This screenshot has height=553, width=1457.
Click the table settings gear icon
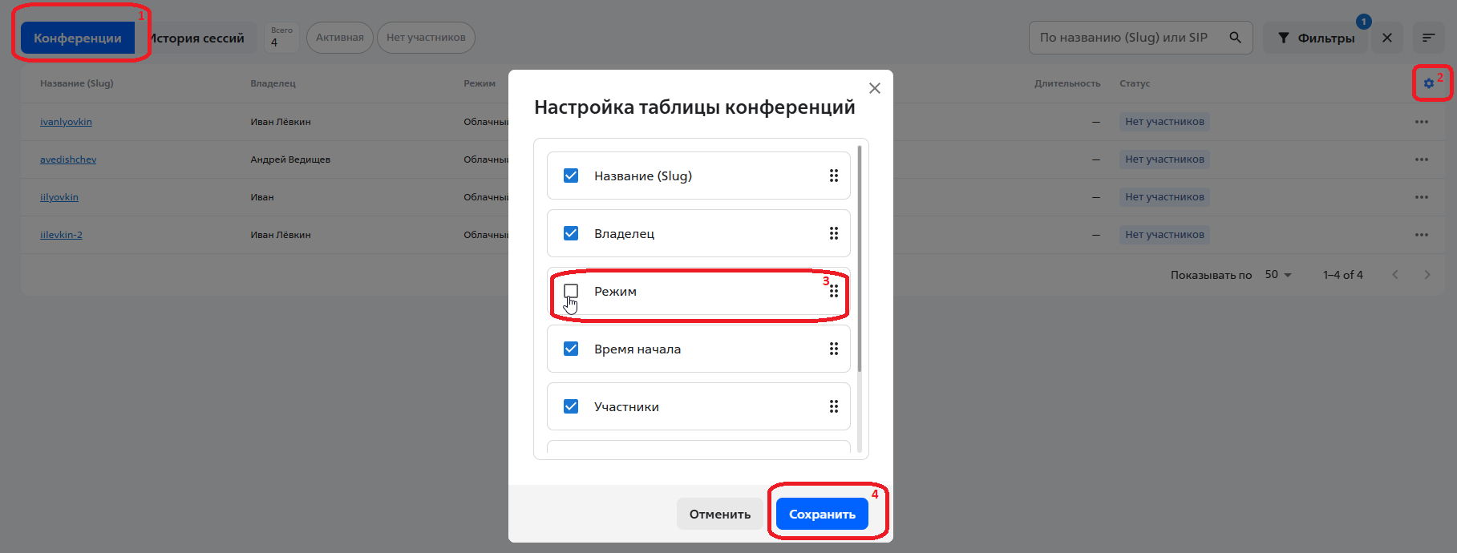pyautogui.click(x=1428, y=83)
